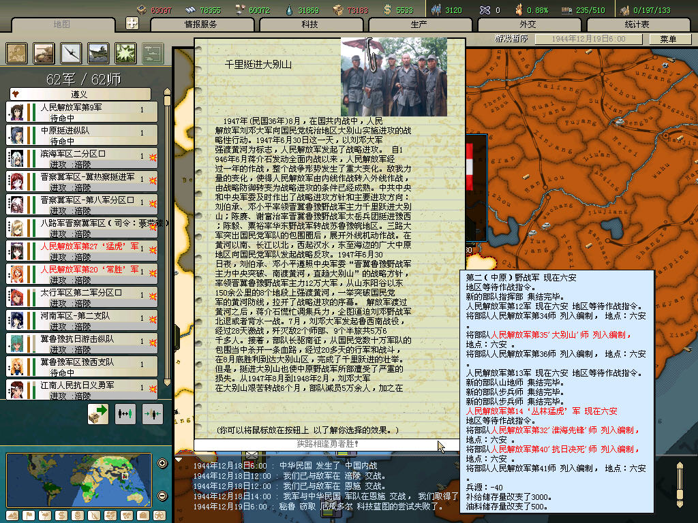The width and height of the screenshot is (698, 523).
Task: Zoom out with the minimap minus button
Action: 162,496
